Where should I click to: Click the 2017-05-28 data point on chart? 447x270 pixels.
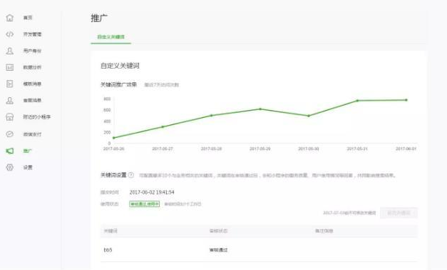point(211,116)
